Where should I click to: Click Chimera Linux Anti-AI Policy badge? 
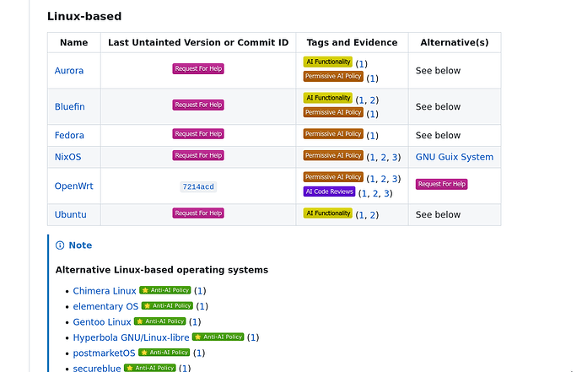[165, 290]
